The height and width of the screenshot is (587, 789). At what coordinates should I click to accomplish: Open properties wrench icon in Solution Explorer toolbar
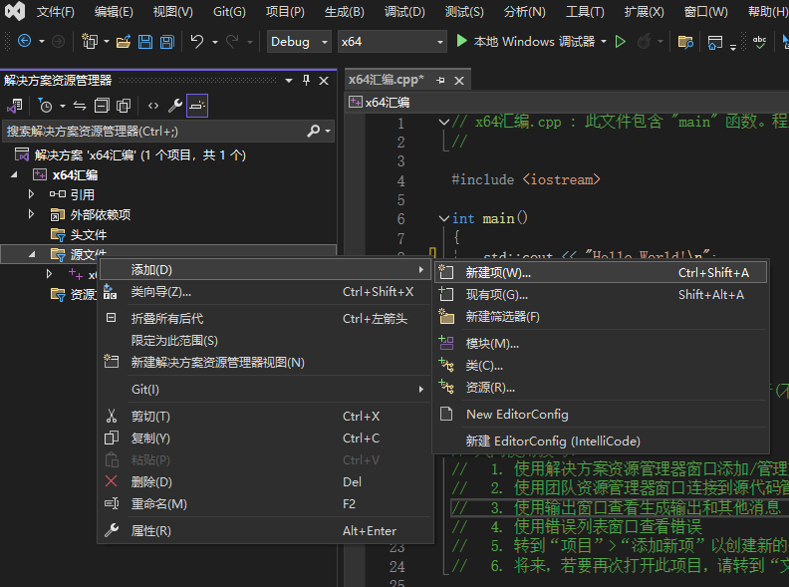(x=174, y=106)
